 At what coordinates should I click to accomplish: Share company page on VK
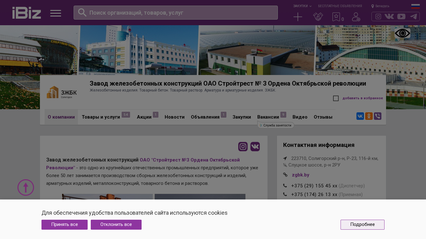(360, 116)
